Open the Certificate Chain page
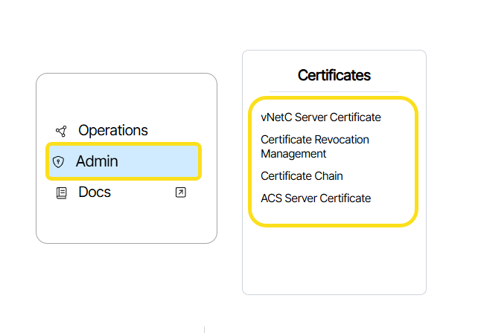 point(302,176)
